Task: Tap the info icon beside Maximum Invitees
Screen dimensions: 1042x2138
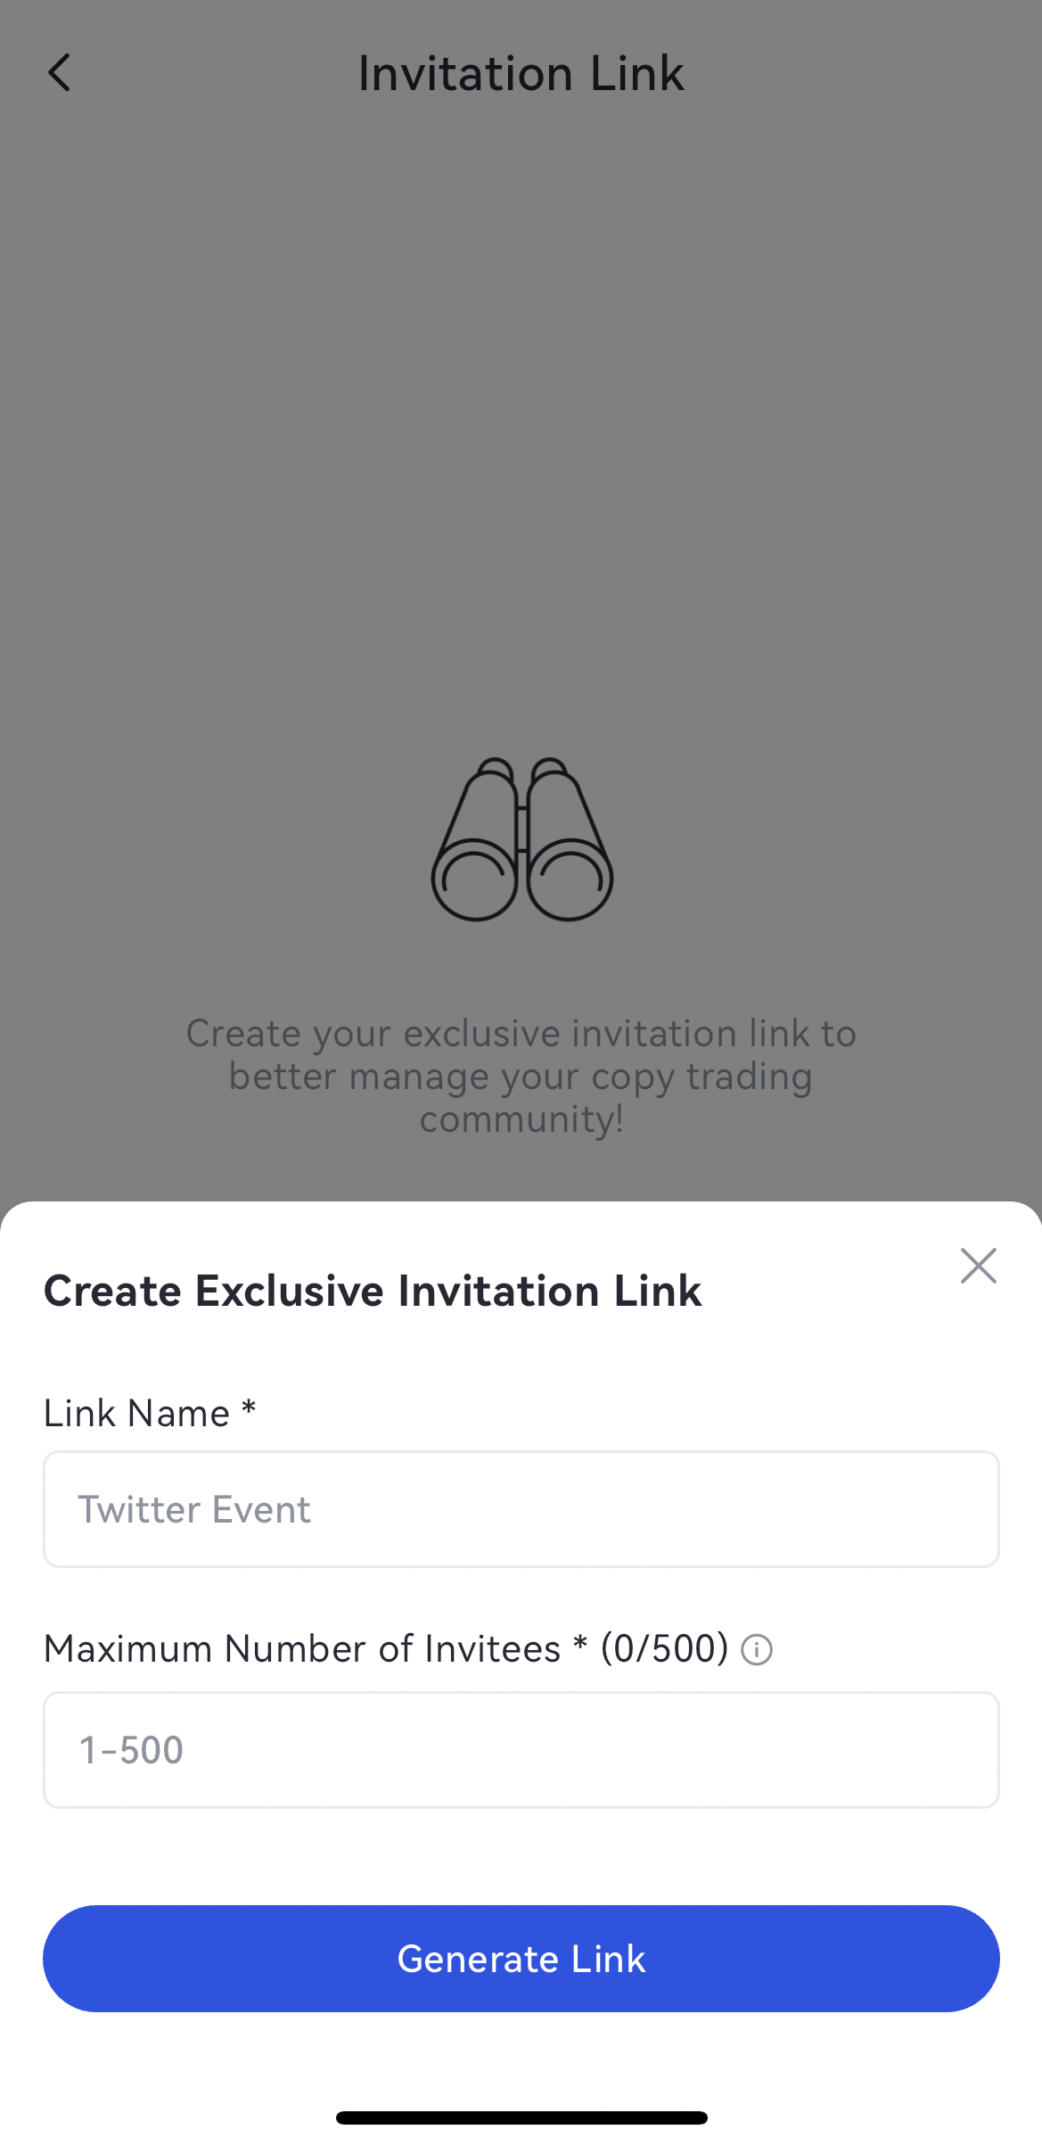Action: pos(757,1649)
